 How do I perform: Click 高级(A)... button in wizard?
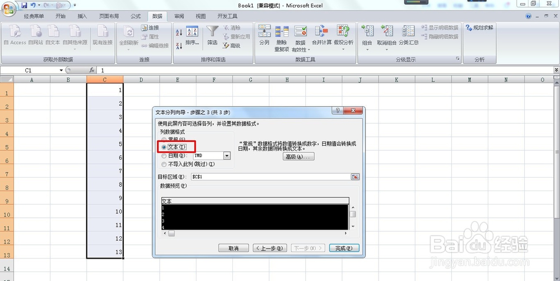pos(298,156)
